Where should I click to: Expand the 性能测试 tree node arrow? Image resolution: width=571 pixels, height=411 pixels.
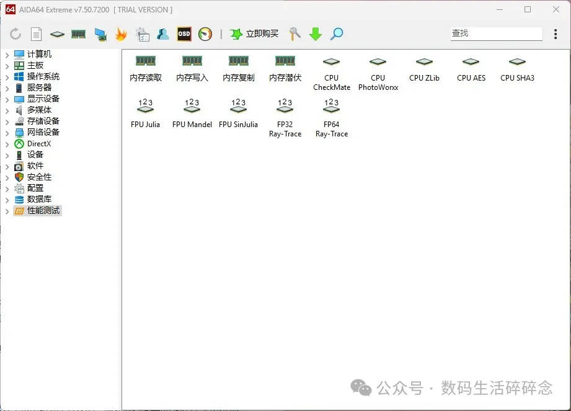(x=7, y=211)
